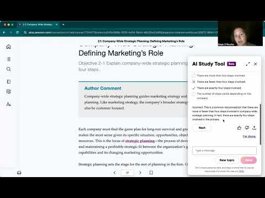Open the table of contents list icon
Image resolution: width=265 pixels, height=198 pixels.
8,59
